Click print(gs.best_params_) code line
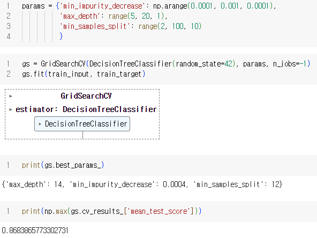317x238 pixels. [x=63, y=165]
